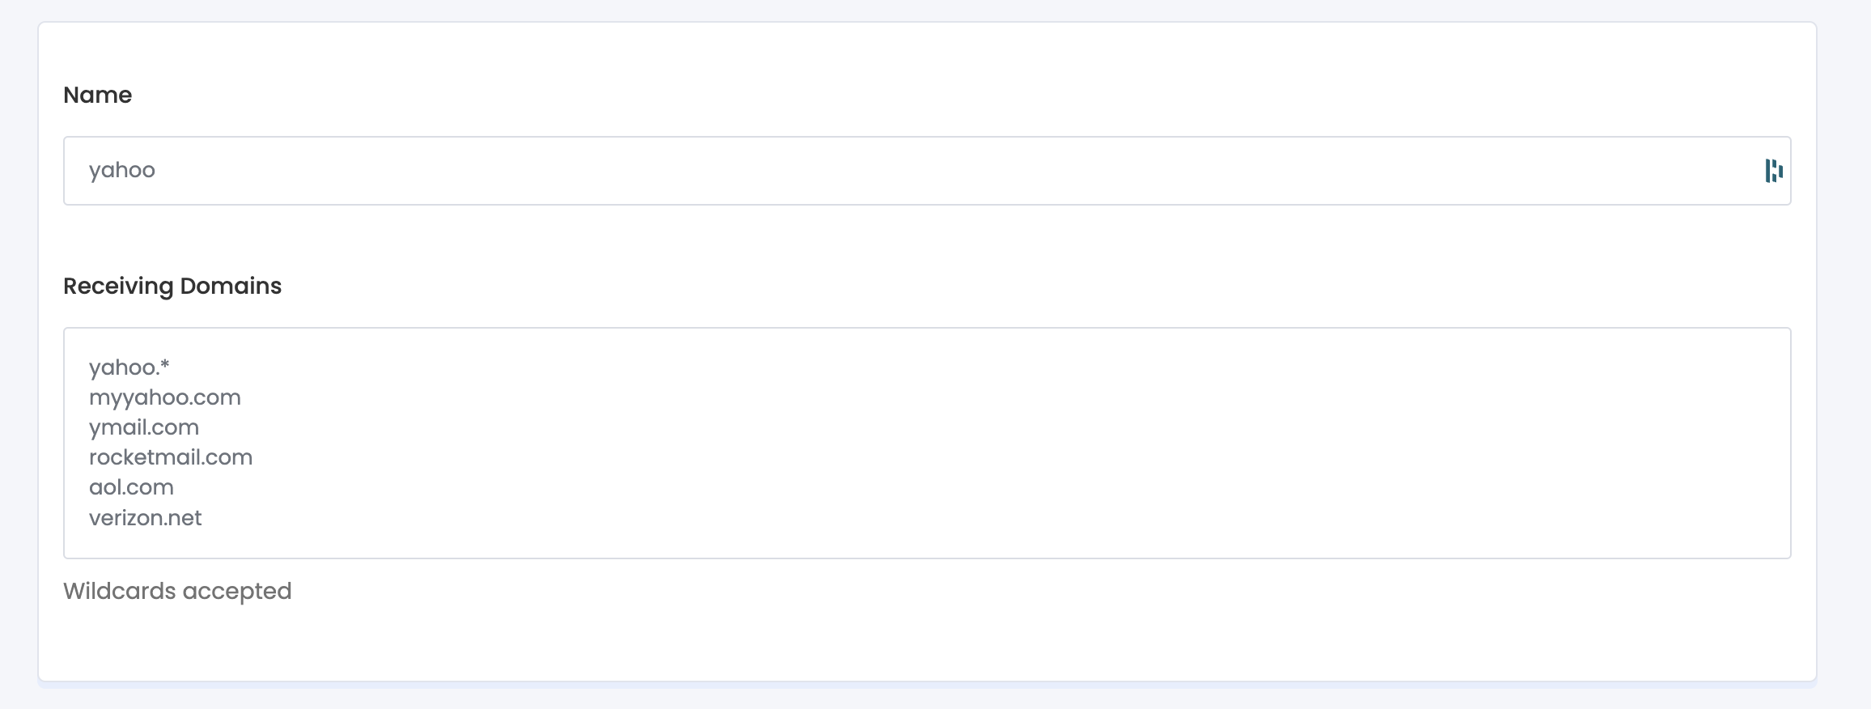Click the "Name" field label

tap(97, 95)
